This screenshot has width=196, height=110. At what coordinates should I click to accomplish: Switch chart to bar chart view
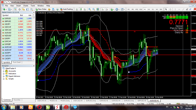click(77, 9)
